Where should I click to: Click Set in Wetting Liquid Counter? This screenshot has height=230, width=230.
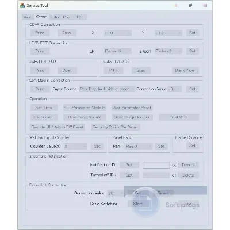(x=97, y=146)
